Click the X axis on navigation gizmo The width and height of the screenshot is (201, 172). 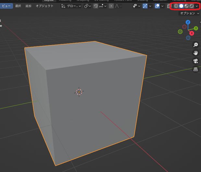[x=192, y=33]
